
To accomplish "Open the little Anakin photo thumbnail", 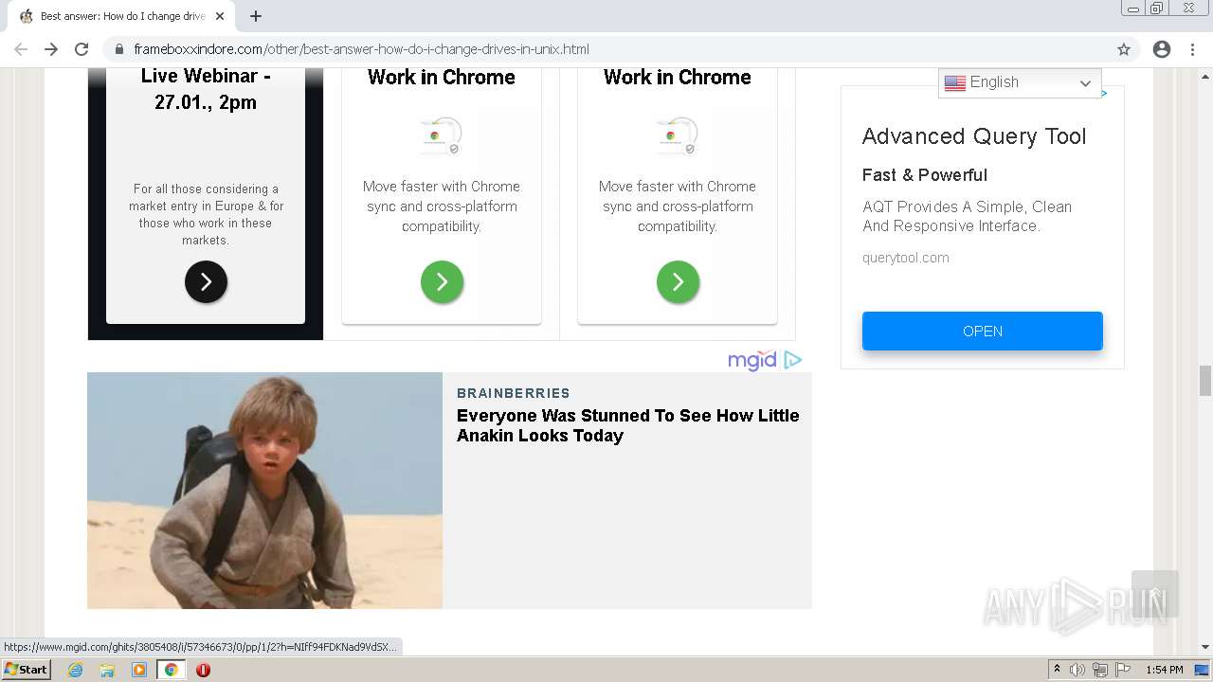I will (264, 490).
